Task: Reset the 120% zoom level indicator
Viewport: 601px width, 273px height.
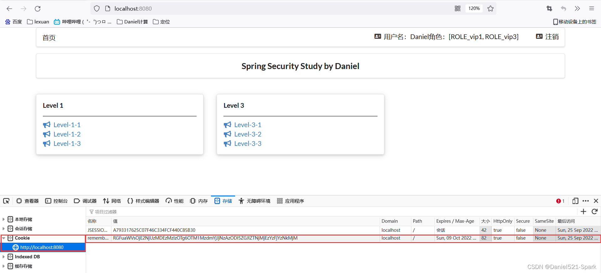Action: click(474, 8)
